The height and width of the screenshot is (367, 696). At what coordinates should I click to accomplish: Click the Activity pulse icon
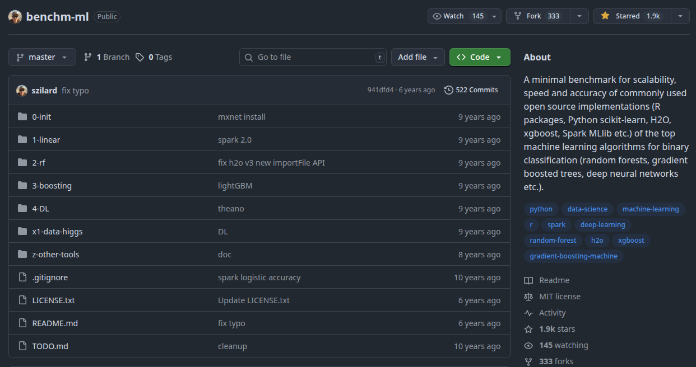click(x=528, y=313)
